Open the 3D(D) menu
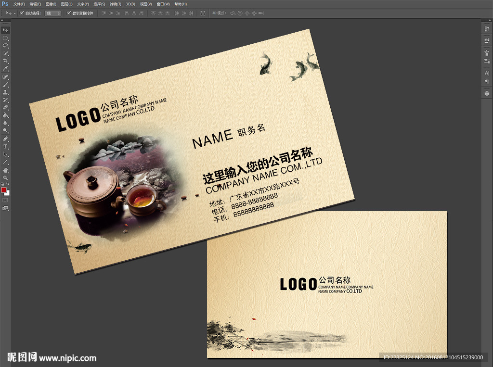Viewport: 493px width, 367px height. tap(130, 4)
